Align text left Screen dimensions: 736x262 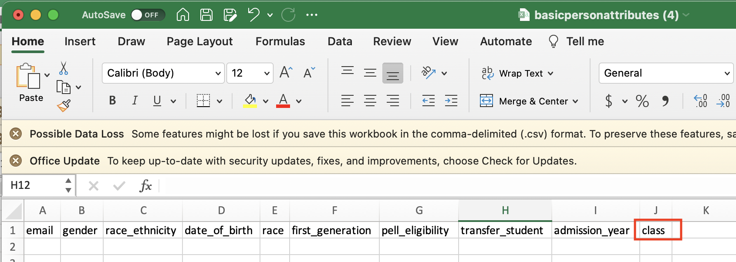tap(348, 101)
